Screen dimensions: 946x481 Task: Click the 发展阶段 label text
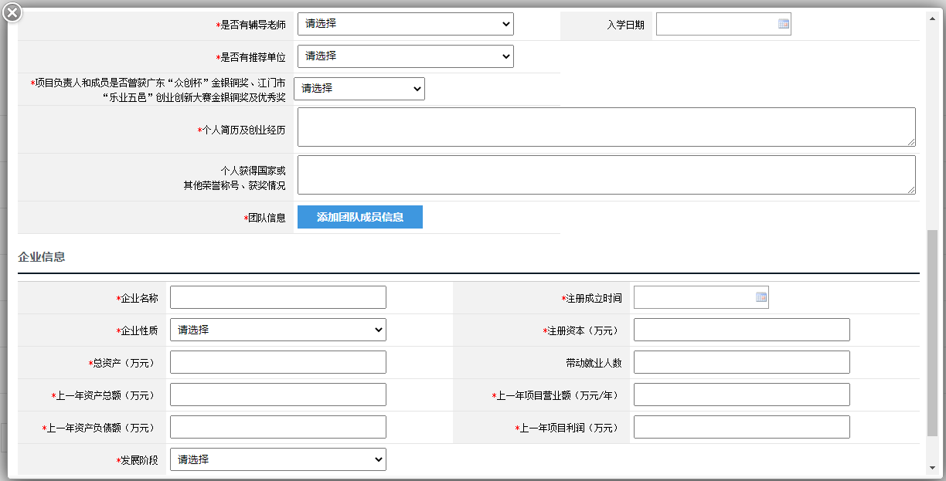[139, 460]
